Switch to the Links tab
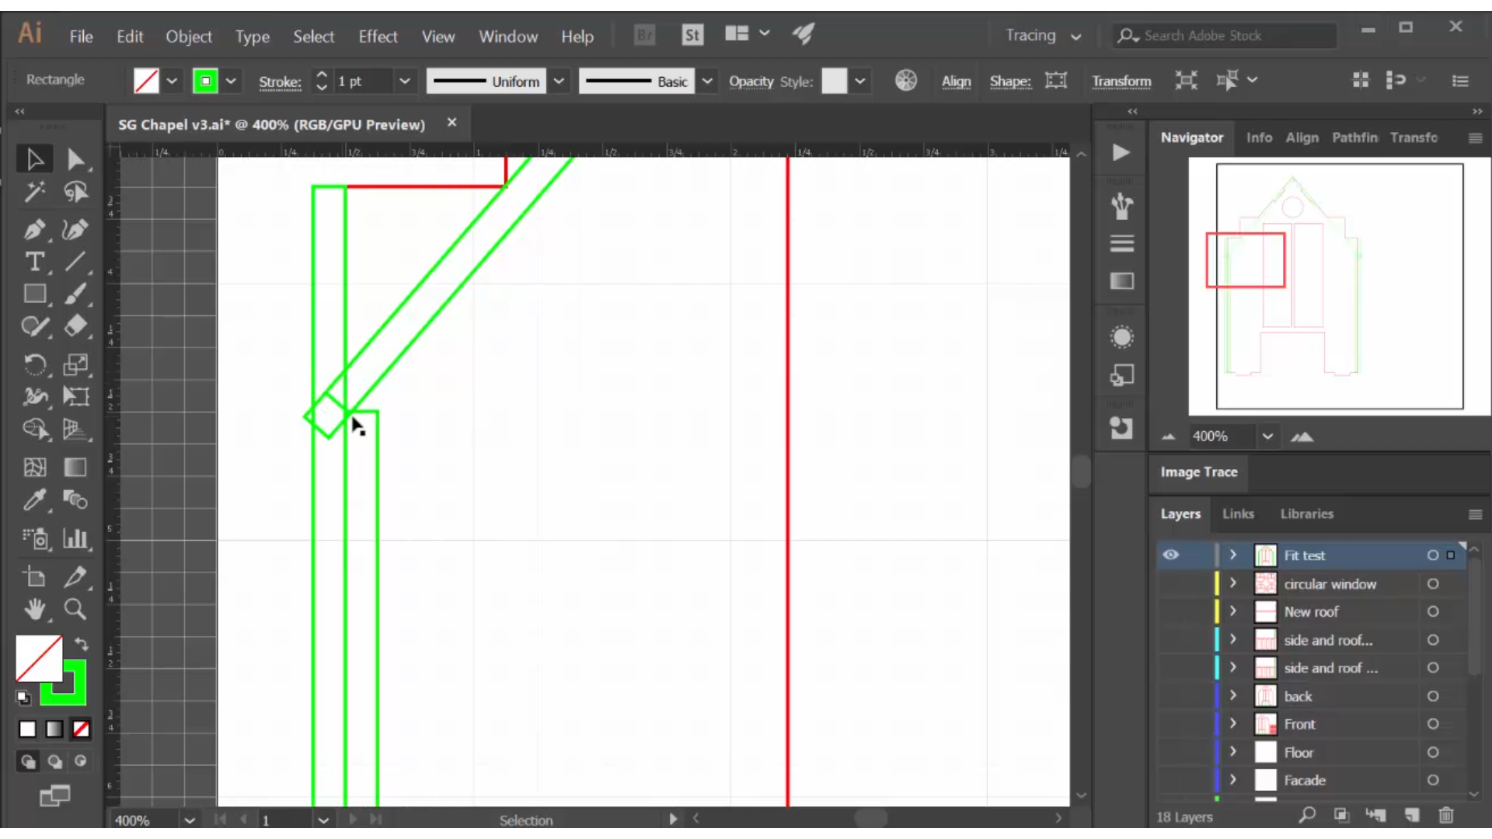The width and height of the screenshot is (1492, 839). [1239, 513]
